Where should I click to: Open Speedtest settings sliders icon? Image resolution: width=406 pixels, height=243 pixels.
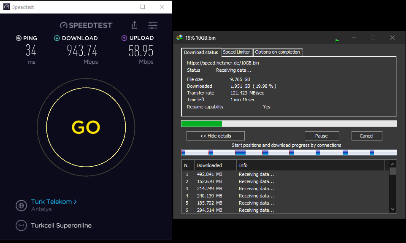(153, 25)
